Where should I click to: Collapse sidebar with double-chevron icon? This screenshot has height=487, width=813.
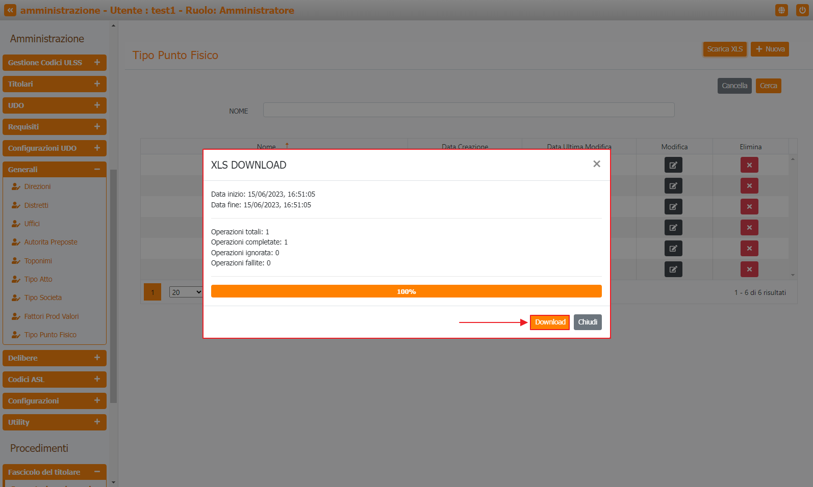coord(10,10)
